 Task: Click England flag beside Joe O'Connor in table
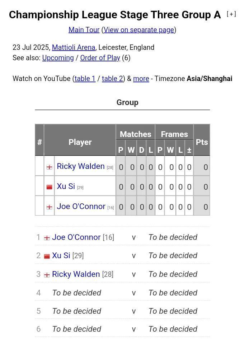(x=50, y=207)
